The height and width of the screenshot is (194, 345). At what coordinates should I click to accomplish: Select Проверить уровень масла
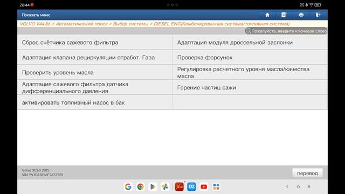point(95,72)
